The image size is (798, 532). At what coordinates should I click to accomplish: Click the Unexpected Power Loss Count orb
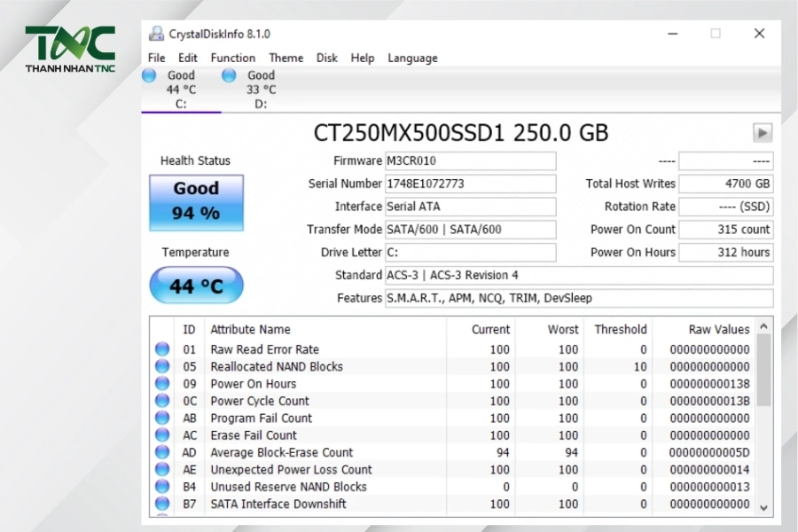pyautogui.click(x=162, y=469)
